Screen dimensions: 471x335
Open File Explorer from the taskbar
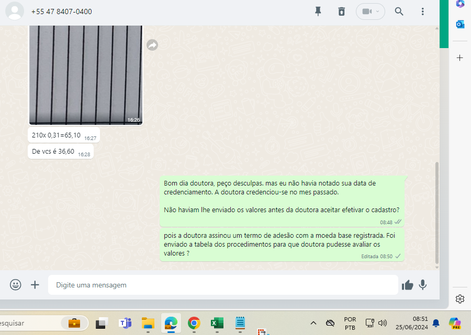tap(148, 323)
